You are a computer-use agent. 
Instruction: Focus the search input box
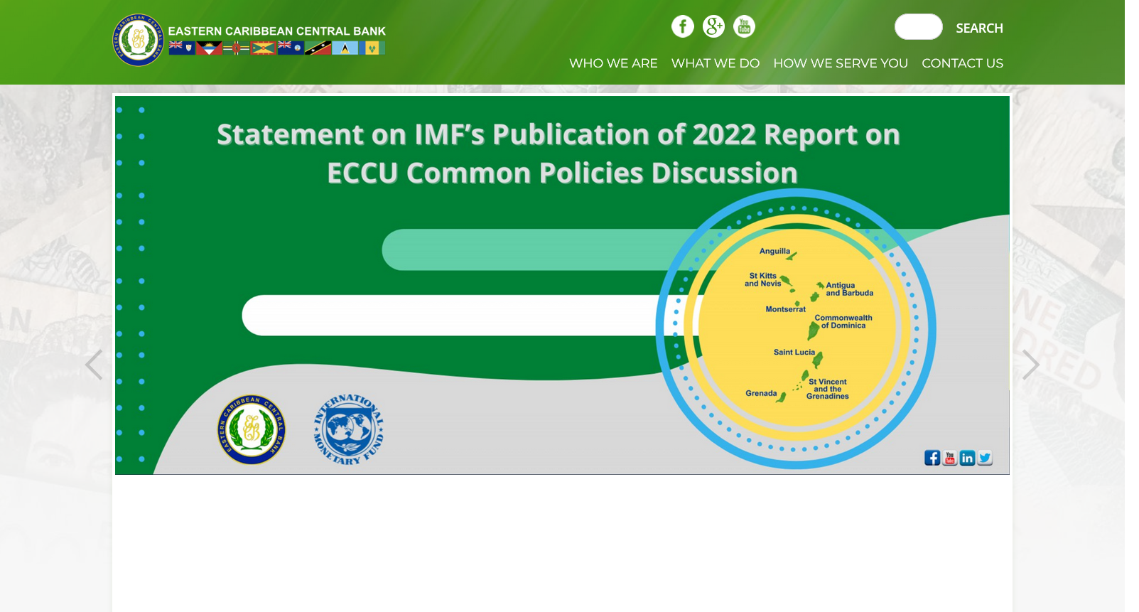pos(918,27)
